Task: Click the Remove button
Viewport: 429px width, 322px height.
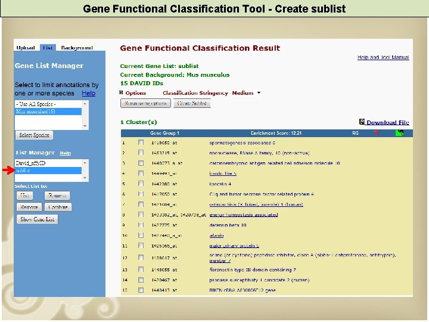Action: 29,207
